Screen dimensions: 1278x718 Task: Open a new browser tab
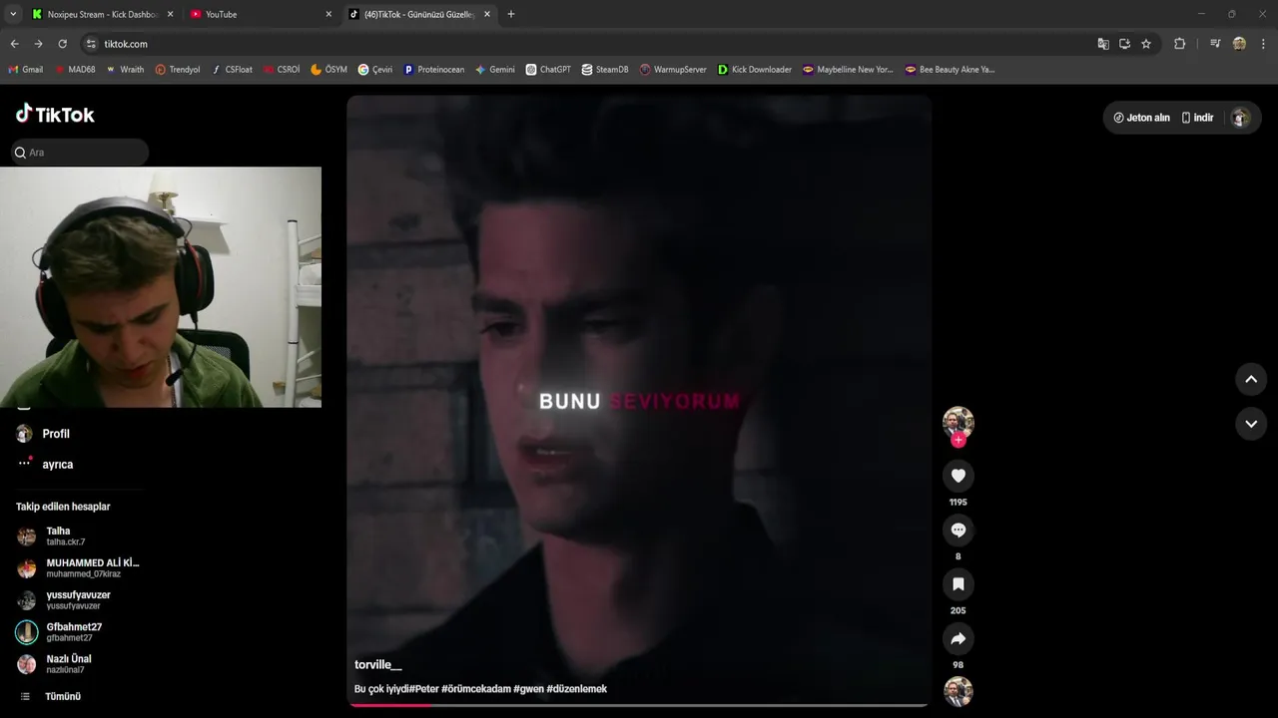click(x=511, y=14)
